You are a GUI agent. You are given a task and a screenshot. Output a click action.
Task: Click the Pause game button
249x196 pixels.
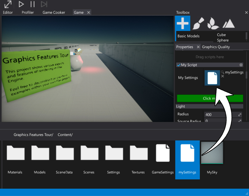pyautogui.click(x=33, y=4)
